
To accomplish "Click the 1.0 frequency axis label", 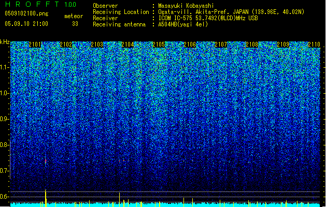I will tap(5, 93).
